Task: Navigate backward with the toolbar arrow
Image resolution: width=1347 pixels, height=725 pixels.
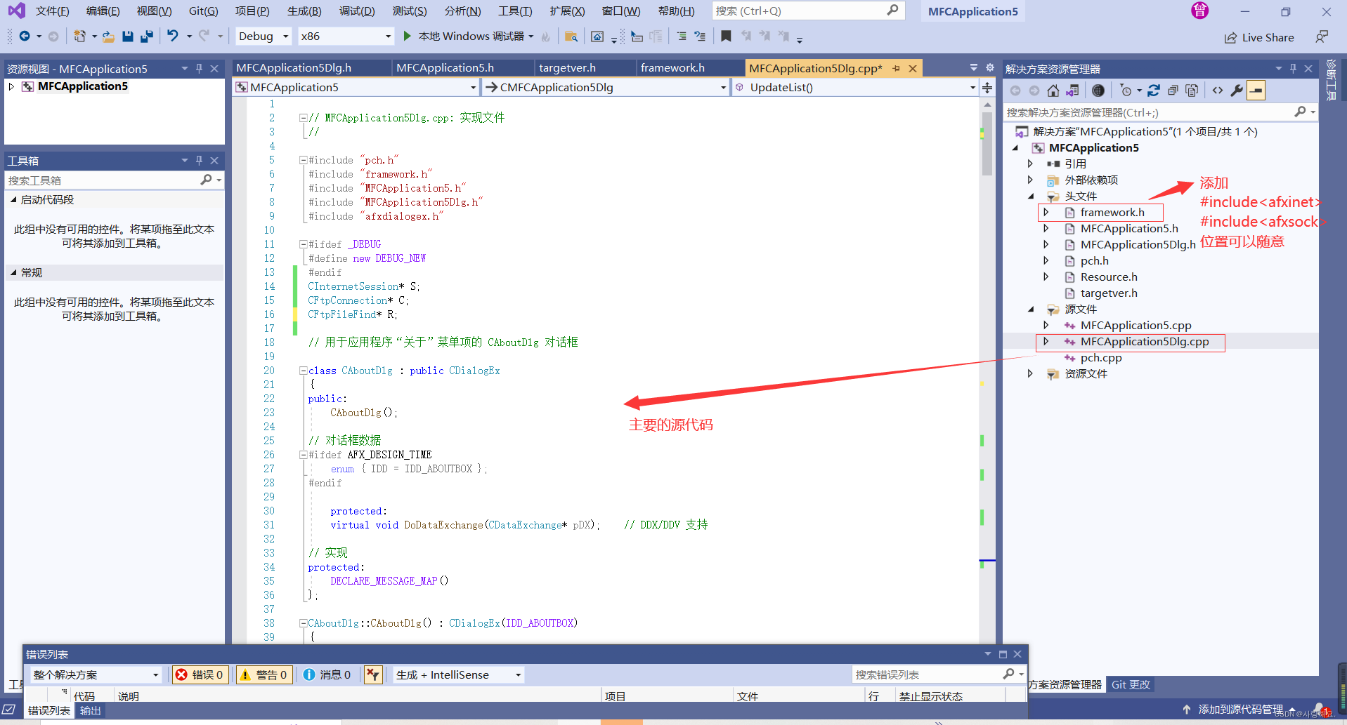Action: 25,36
